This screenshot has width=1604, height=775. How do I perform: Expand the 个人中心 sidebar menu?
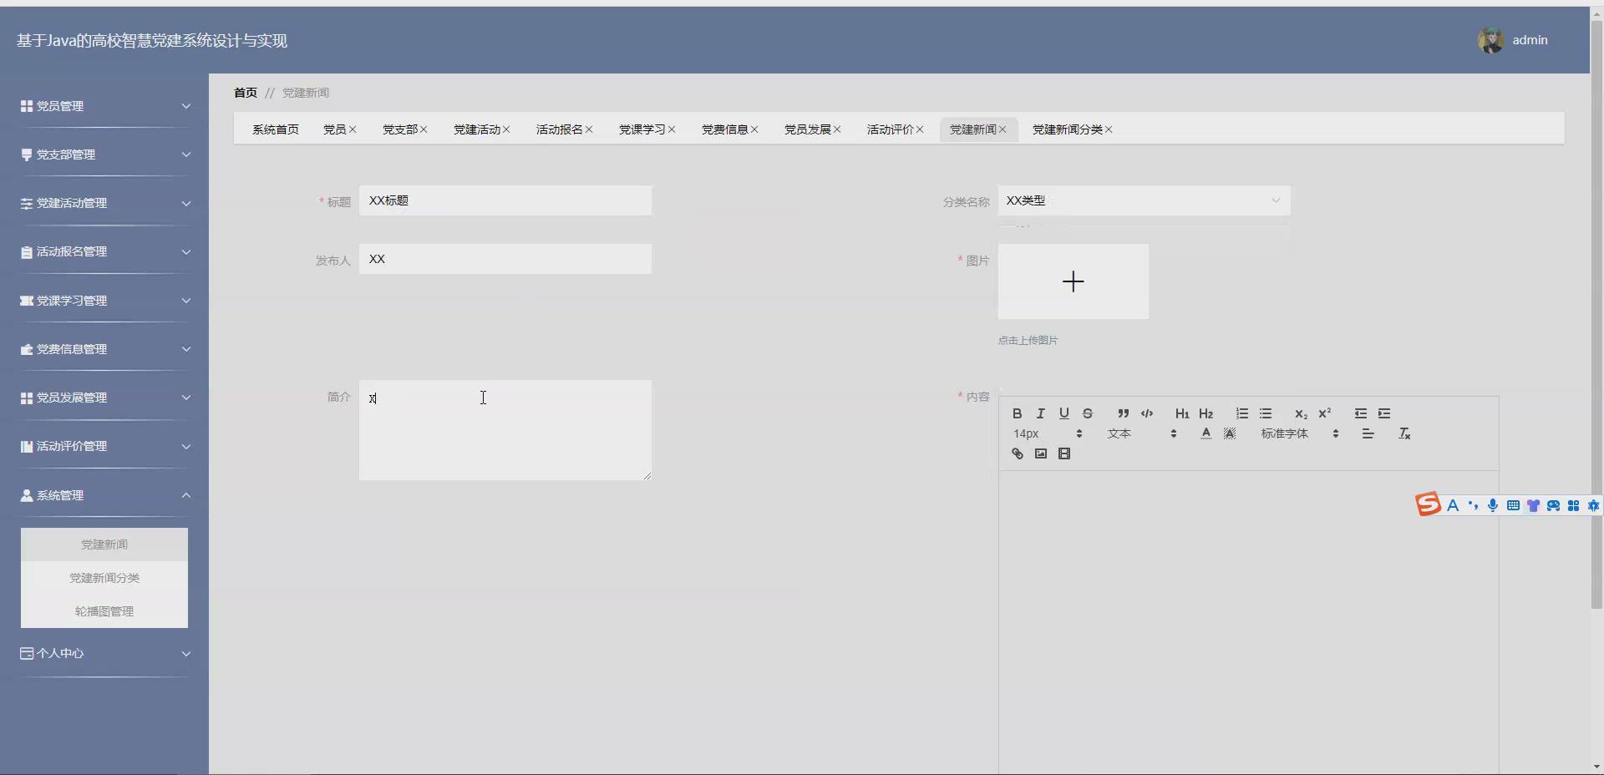click(x=104, y=653)
